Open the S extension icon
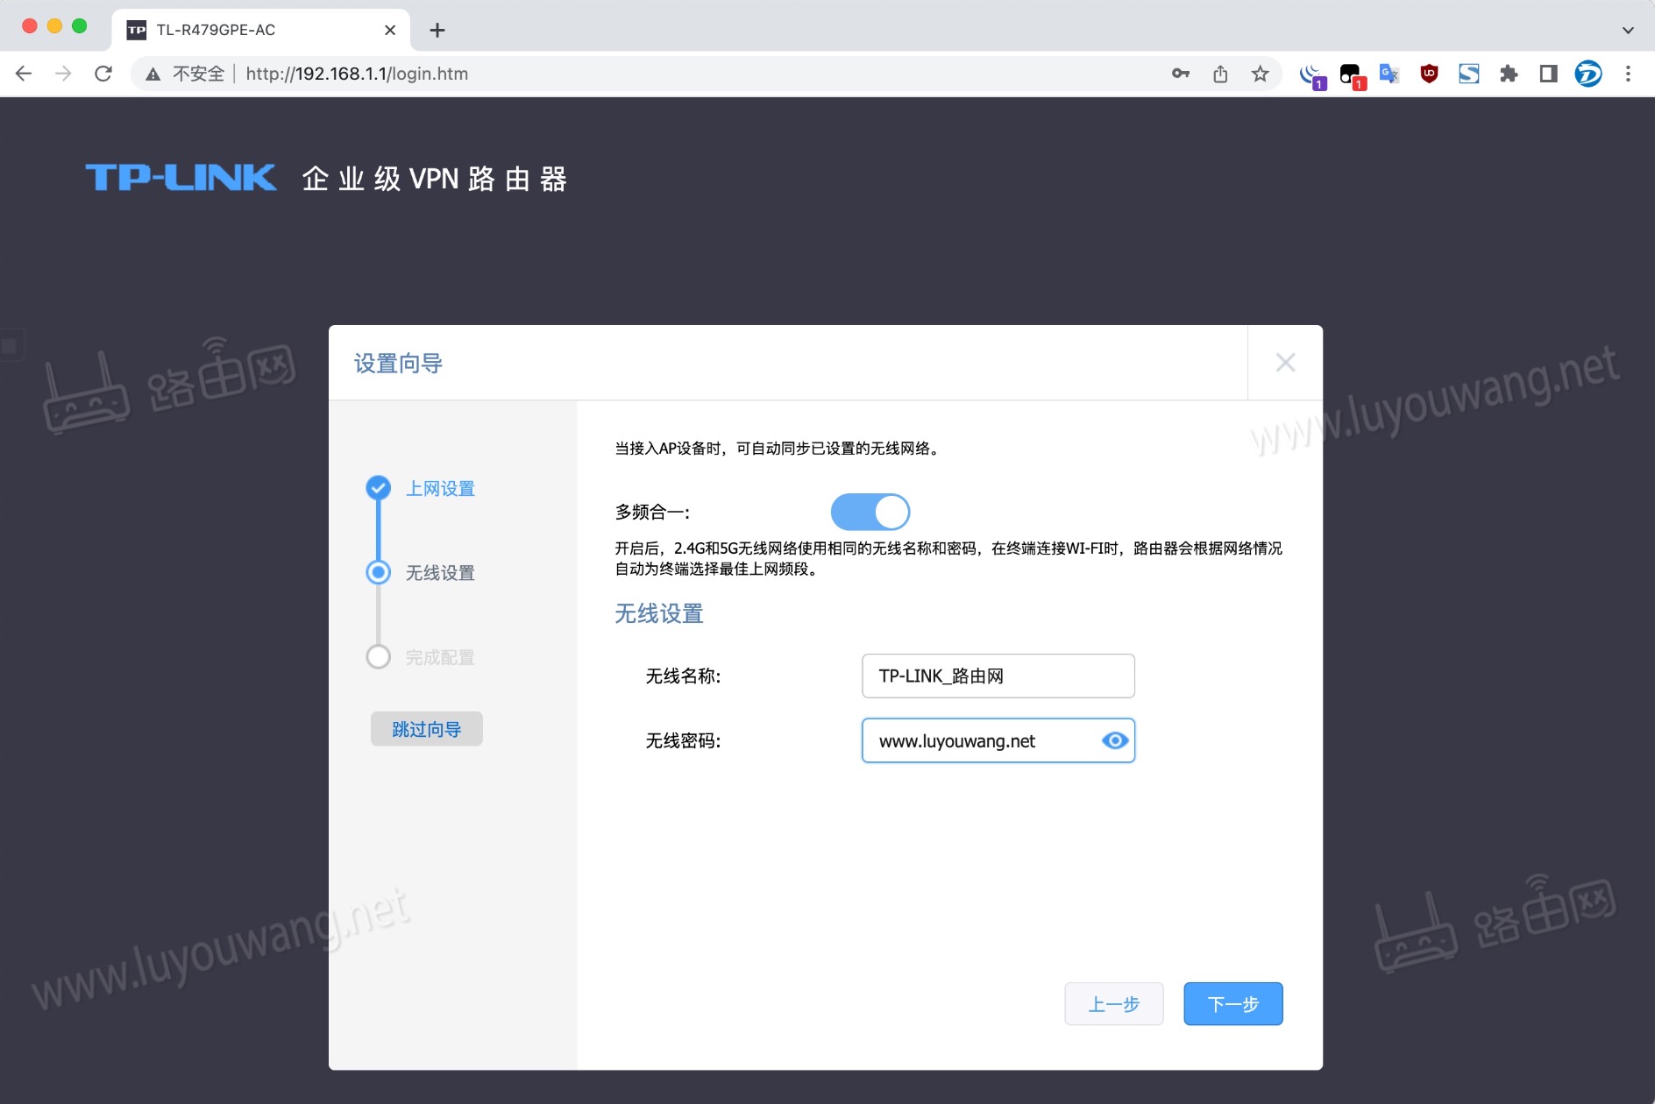Screen dimensions: 1655x1104 (x=1469, y=74)
